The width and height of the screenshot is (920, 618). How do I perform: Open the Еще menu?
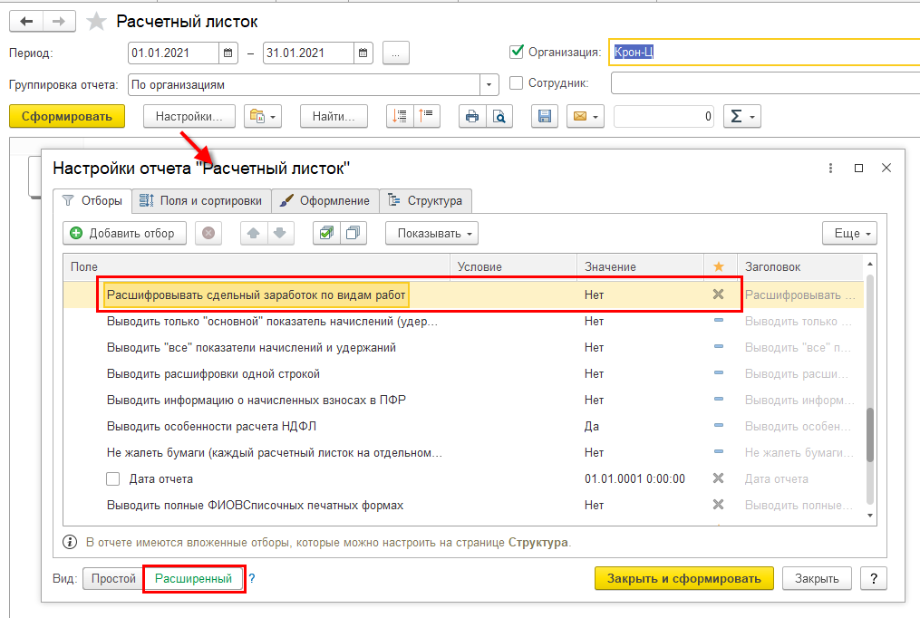click(x=849, y=233)
